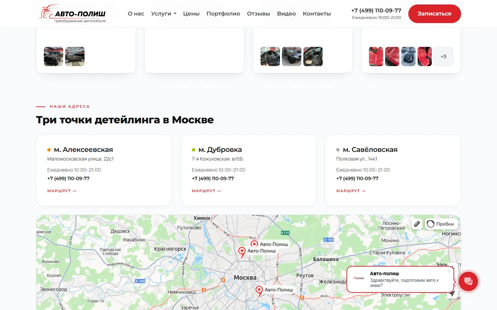The image size is (497, 310).
Task: Open МАРШРУТ link for м. Дубровка
Action: pyautogui.click(x=206, y=191)
